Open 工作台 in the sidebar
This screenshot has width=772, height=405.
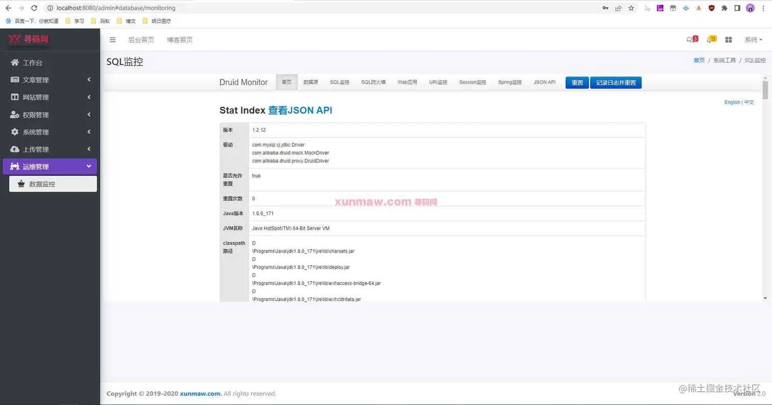(50, 63)
